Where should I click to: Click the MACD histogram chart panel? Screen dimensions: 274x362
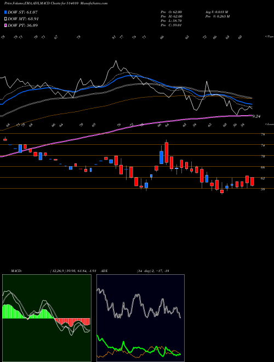47,318
